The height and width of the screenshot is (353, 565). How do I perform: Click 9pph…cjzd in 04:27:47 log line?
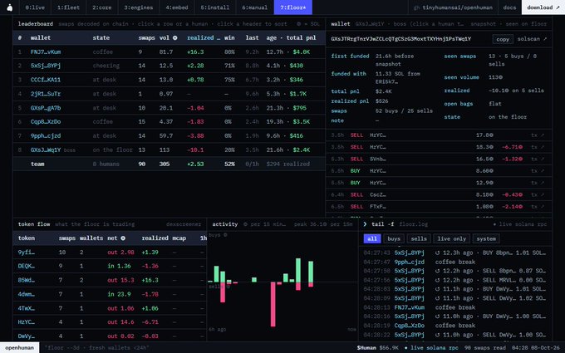coord(409,262)
